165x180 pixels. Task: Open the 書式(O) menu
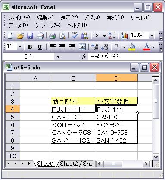[115, 18]
